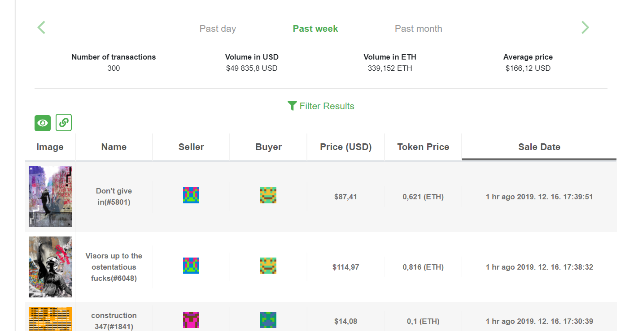This screenshot has height=331, width=625.
Task: Open buyer avatar for Visors up row
Action: (x=268, y=266)
